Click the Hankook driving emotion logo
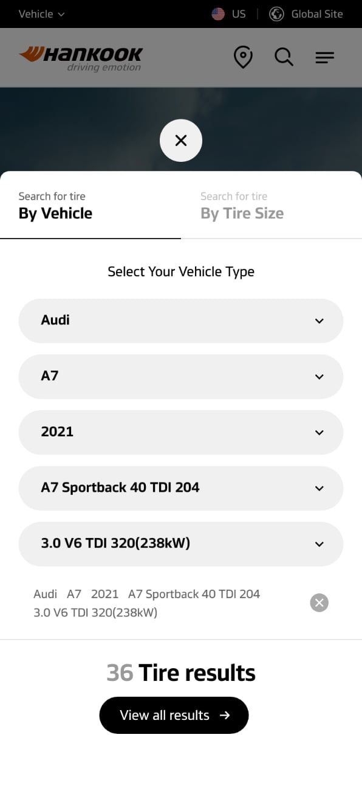Viewport: 362px width, 785px height. coord(81,58)
